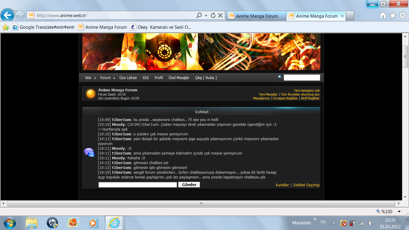Screen dimensions: 409x230
Task: Open Profil in the navigation bar
Action: [159, 78]
